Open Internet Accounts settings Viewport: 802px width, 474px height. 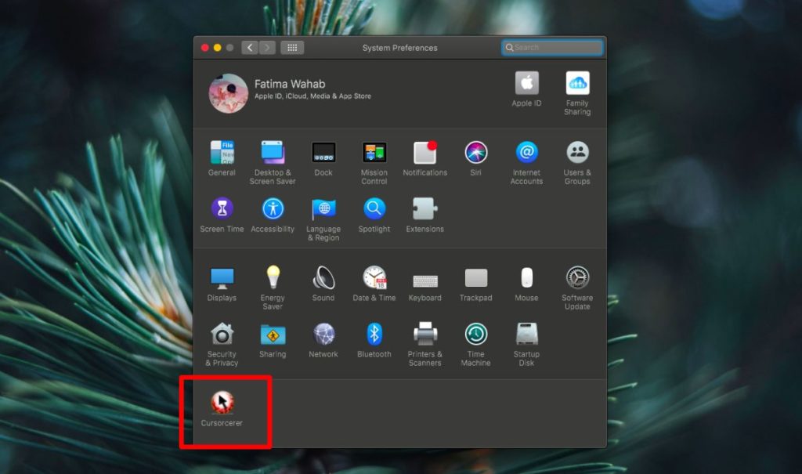pos(526,153)
